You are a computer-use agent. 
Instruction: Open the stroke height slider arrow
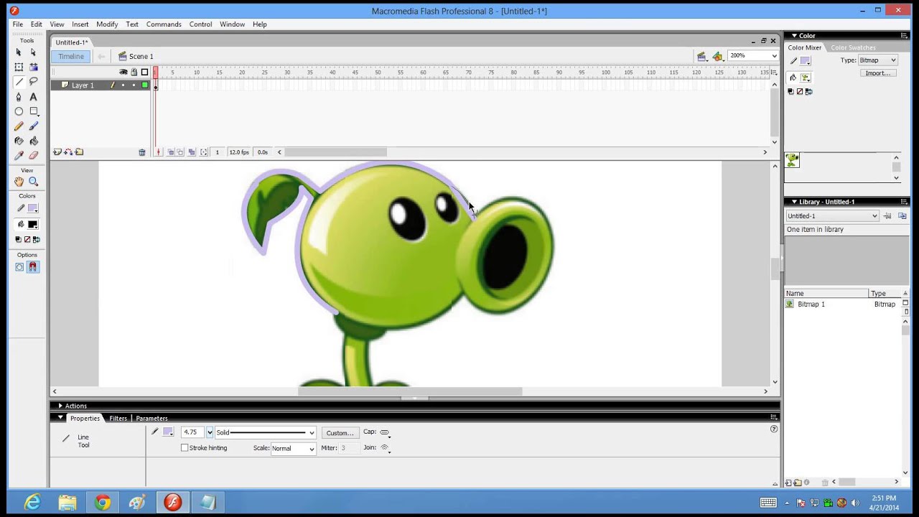tap(210, 432)
